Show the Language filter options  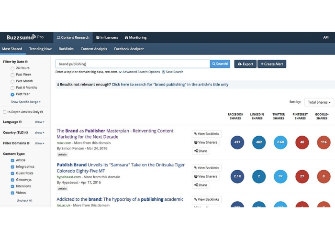(40, 122)
